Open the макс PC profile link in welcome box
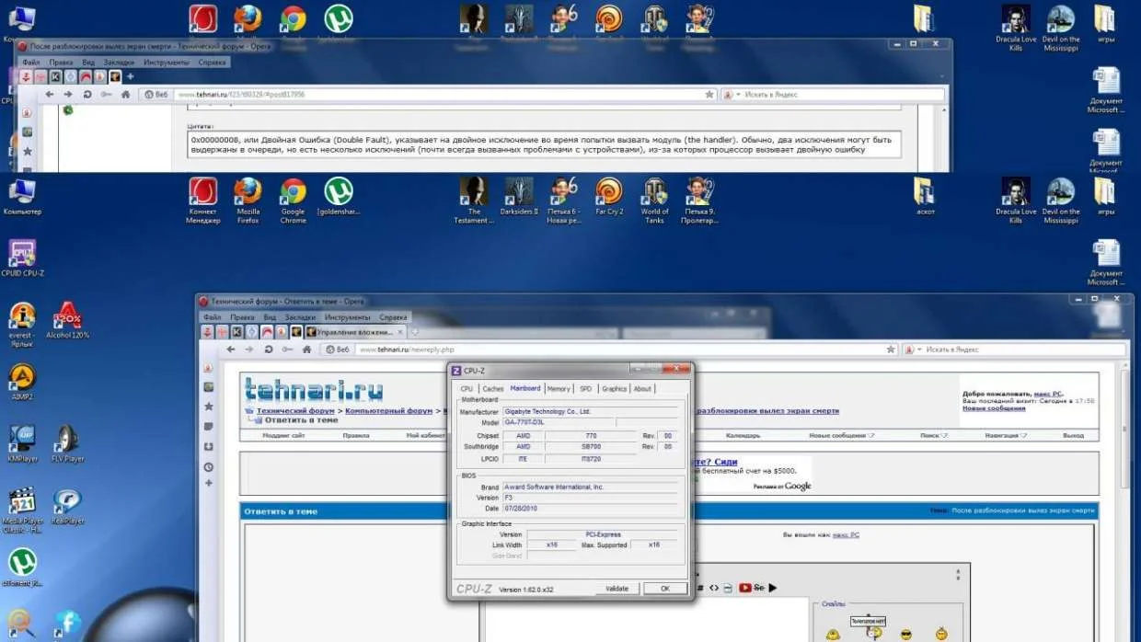The width and height of the screenshot is (1141, 642). click(x=1047, y=394)
